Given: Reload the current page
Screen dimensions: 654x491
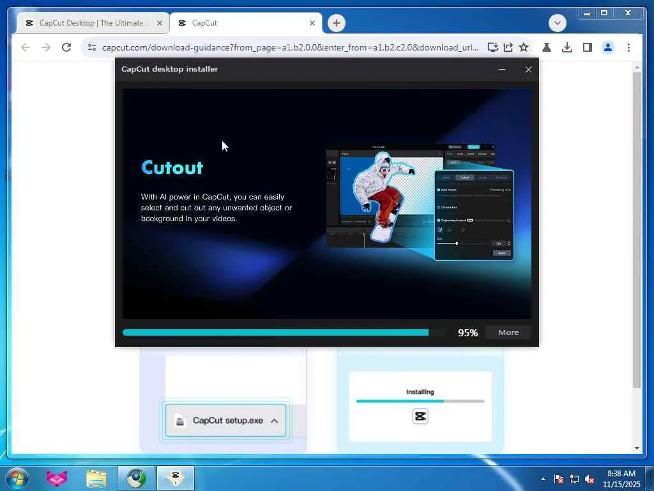Looking at the screenshot, I should tap(66, 47).
